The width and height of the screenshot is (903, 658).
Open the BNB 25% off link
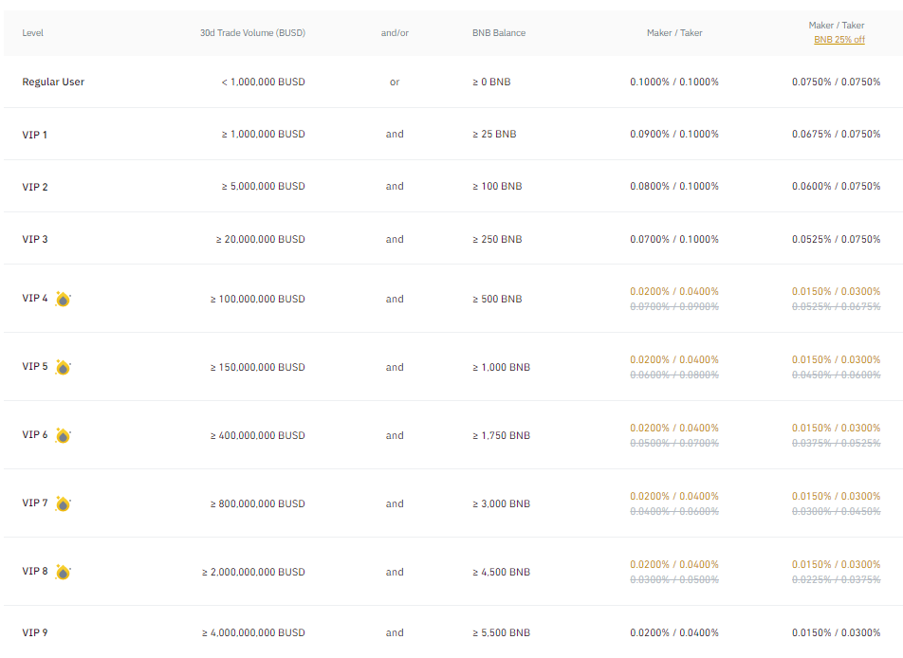coord(839,39)
